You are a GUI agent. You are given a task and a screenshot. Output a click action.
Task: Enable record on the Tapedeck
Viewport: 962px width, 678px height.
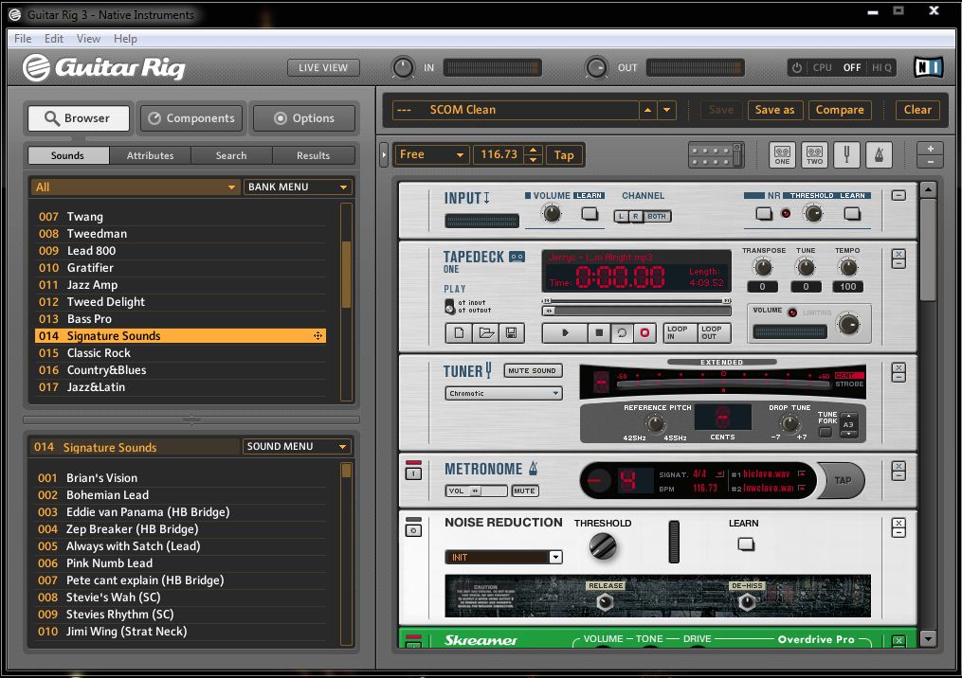(646, 331)
